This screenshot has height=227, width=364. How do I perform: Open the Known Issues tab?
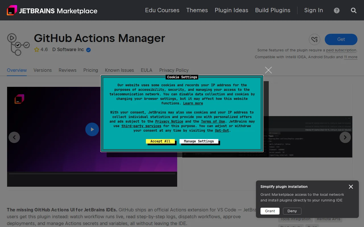[x=119, y=70]
